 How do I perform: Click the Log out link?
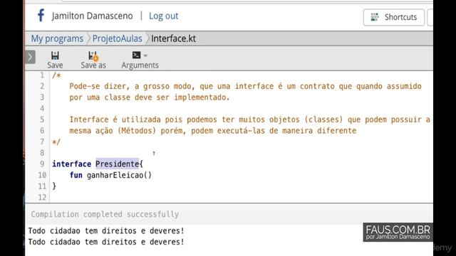click(163, 16)
